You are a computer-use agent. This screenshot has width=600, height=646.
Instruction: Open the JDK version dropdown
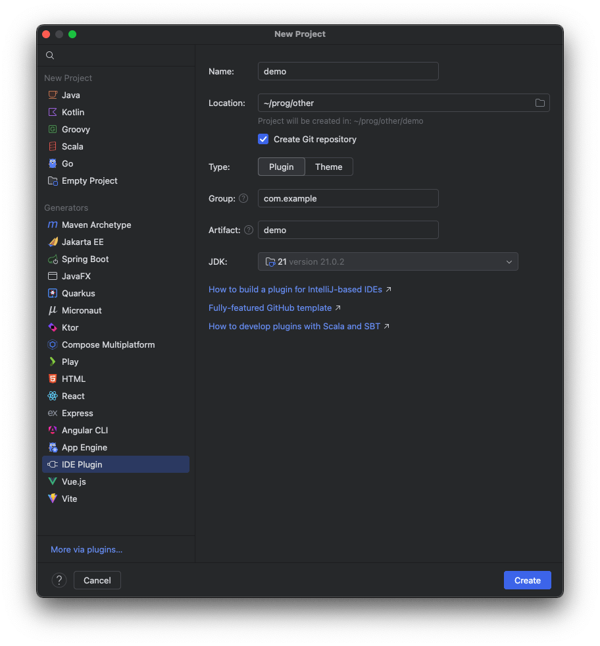click(387, 261)
